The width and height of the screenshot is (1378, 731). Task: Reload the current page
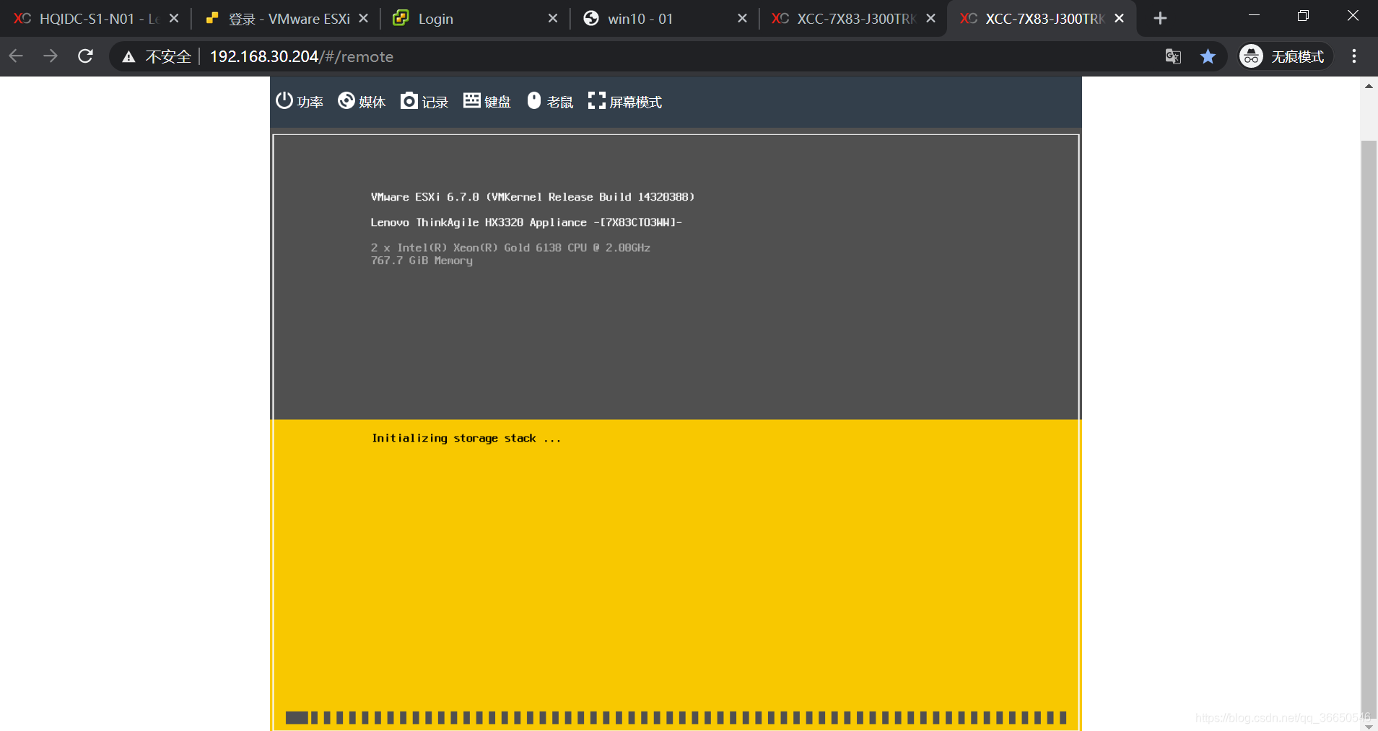click(85, 56)
